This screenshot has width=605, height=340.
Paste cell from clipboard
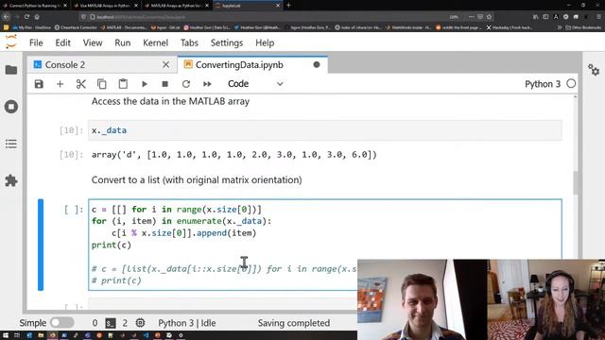pyautogui.click(x=123, y=84)
